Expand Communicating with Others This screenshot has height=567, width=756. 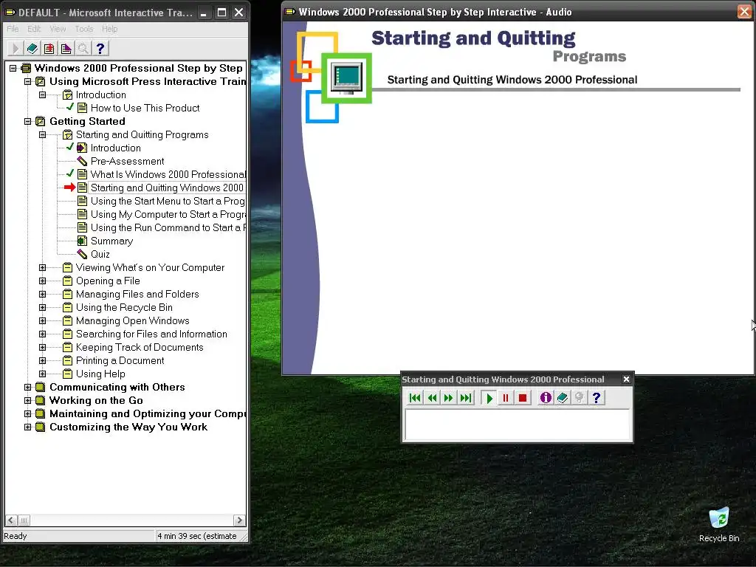point(27,387)
